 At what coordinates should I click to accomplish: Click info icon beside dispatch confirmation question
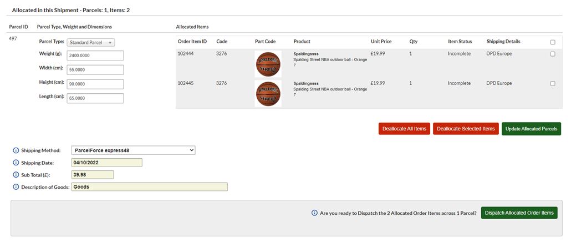tap(314, 213)
